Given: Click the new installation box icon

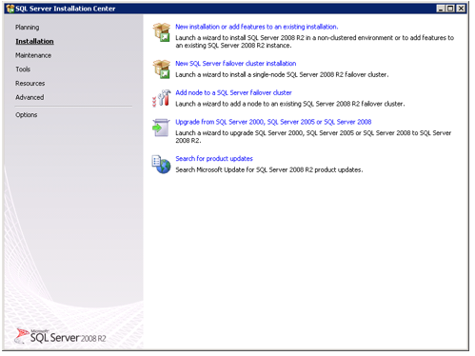Looking at the screenshot, I should [162, 32].
